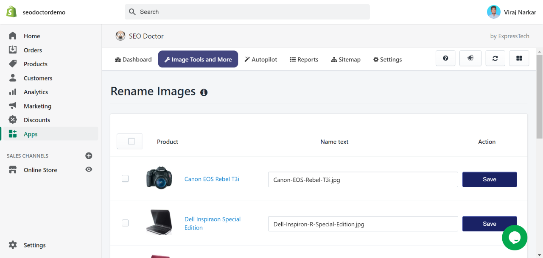View Online Store with eye icon

tap(89, 169)
